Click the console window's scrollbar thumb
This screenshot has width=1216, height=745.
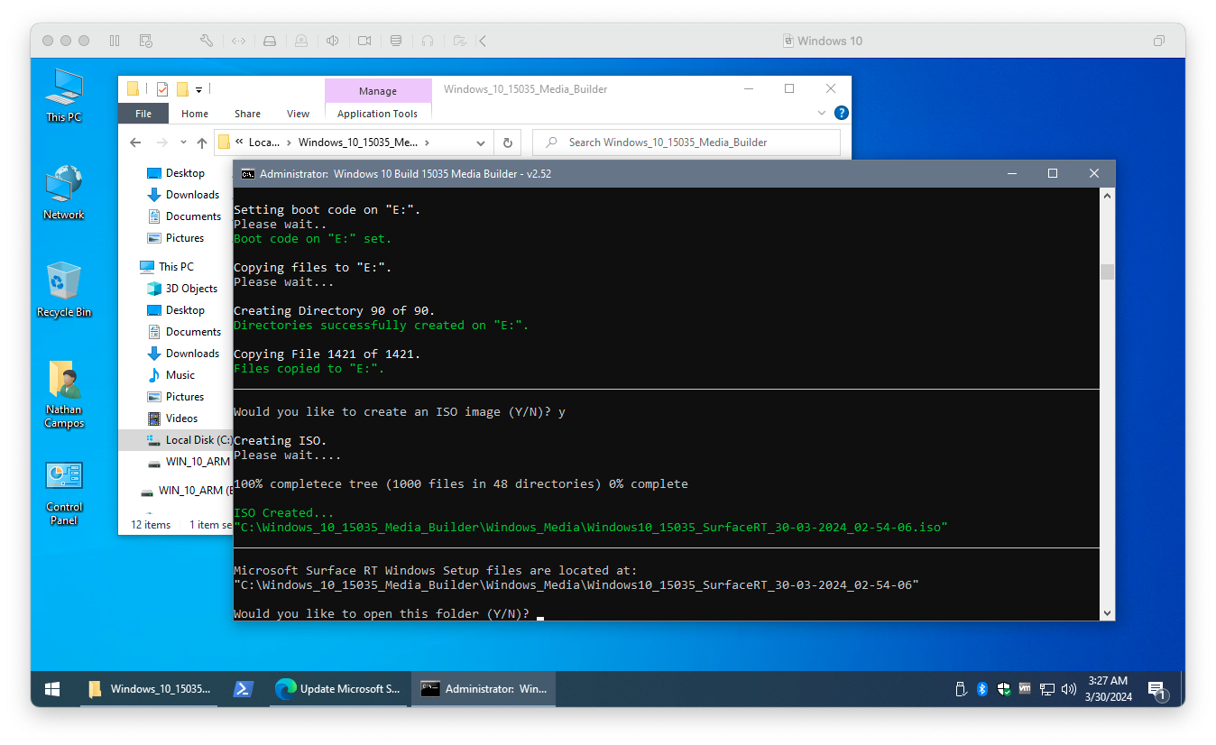[1107, 271]
